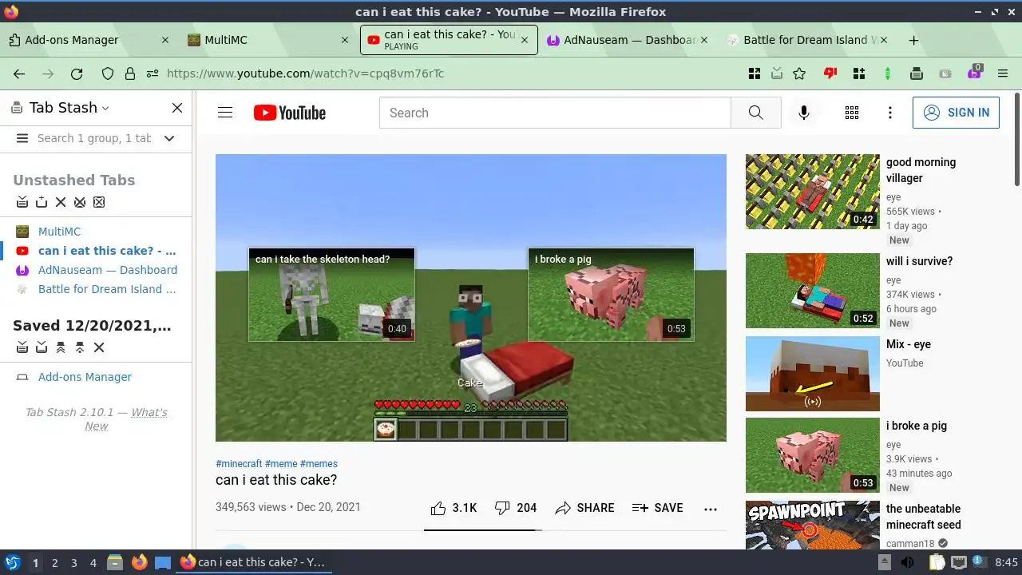This screenshot has width=1022, height=575.
Task: Close the can i eat this cake tab
Action: pos(525,40)
